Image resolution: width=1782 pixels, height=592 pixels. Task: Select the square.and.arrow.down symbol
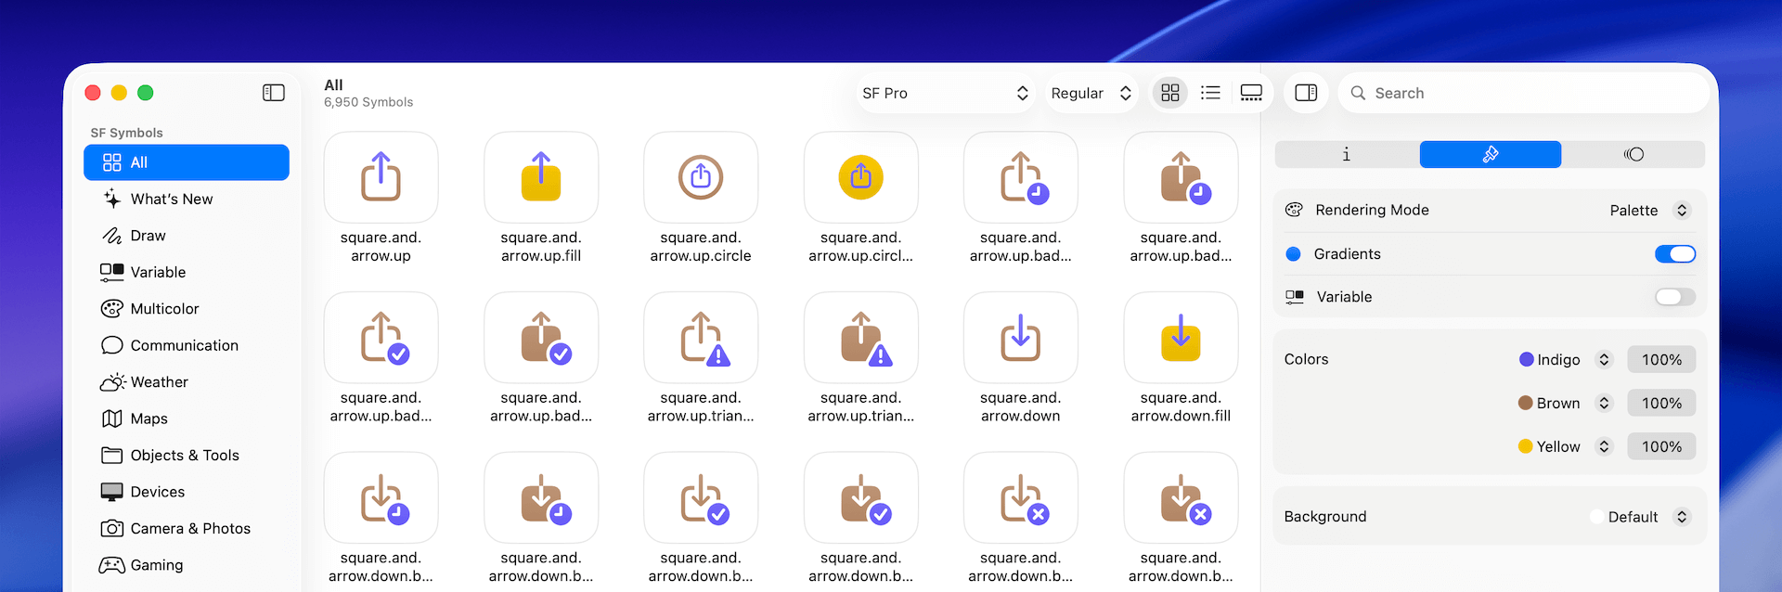1020,338
